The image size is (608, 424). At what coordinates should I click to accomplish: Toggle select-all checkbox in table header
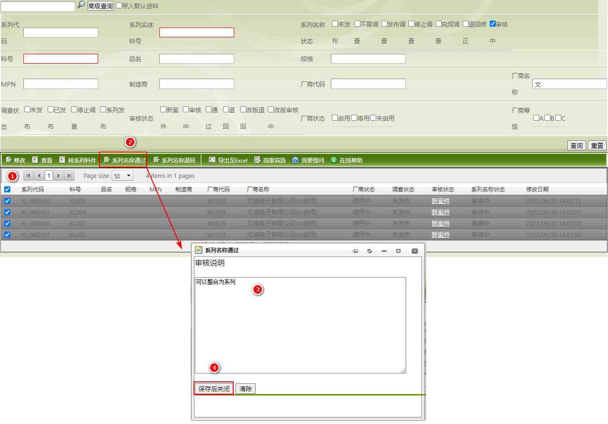7,189
